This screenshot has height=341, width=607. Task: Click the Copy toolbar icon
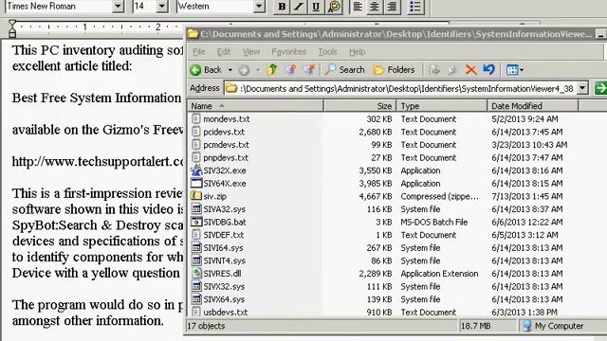[452, 70]
